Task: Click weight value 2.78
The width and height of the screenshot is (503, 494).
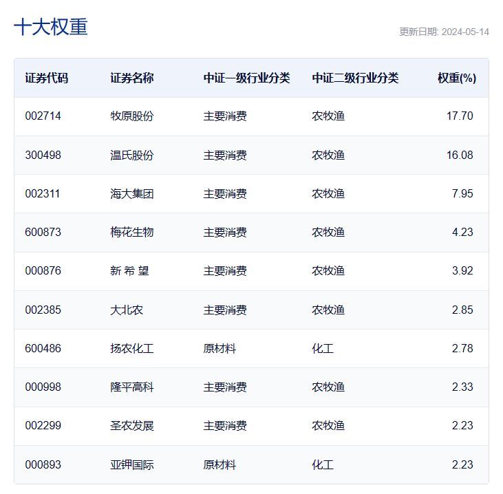Action: (462, 348)
